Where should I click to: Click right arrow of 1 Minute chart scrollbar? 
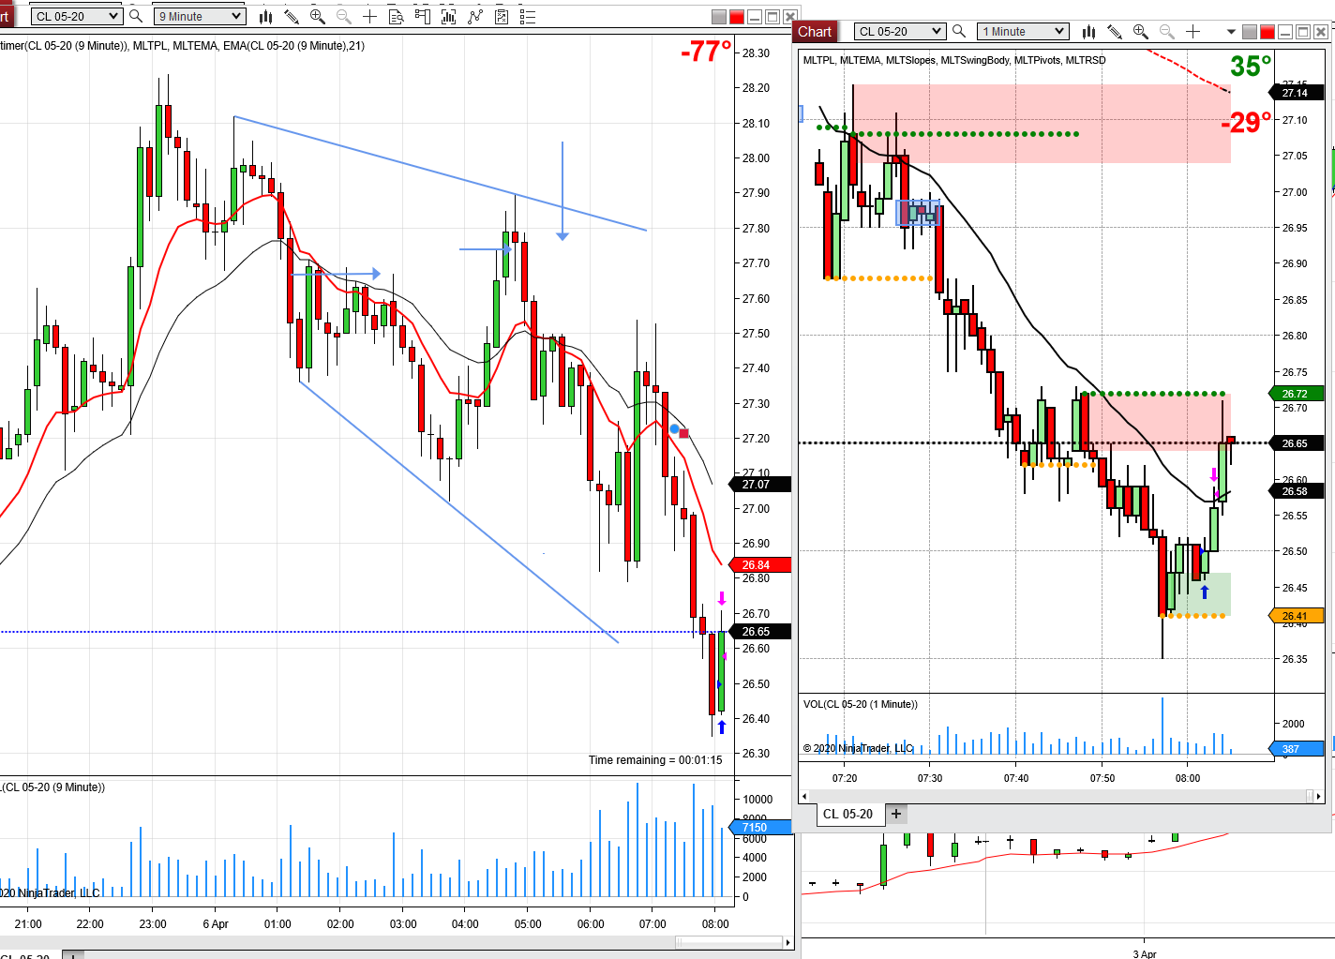click(1319, 796)
